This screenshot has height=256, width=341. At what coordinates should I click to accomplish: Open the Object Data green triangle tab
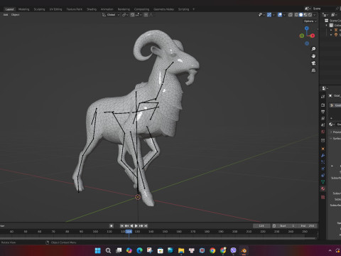point(323,182)
